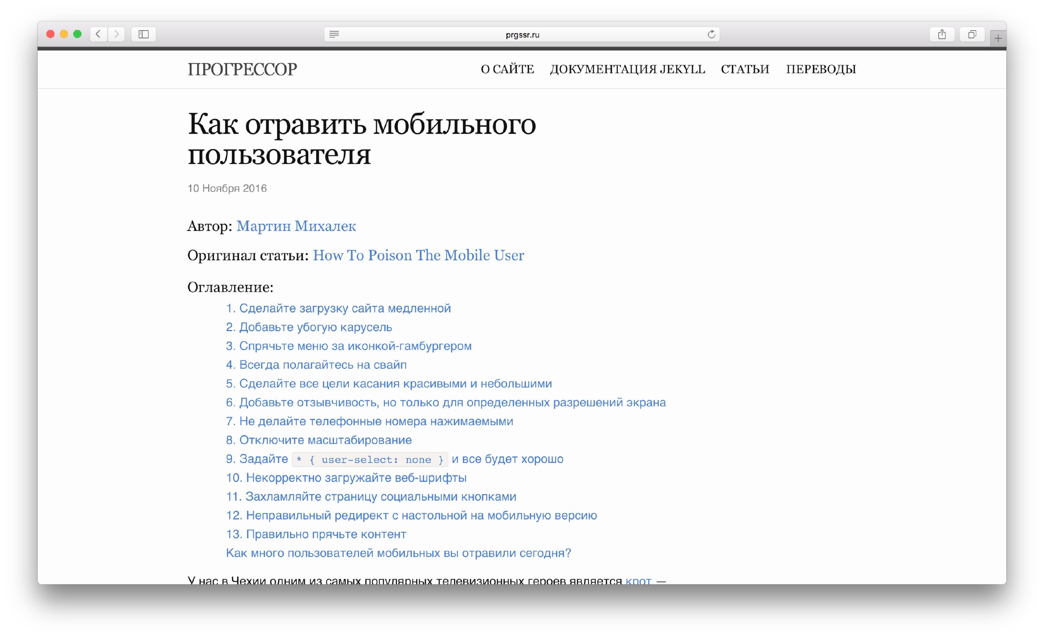1044x638 pixels.
Task: Jump to Как много пользователей мобильных вы отравили
Action: tap(398, 553)
